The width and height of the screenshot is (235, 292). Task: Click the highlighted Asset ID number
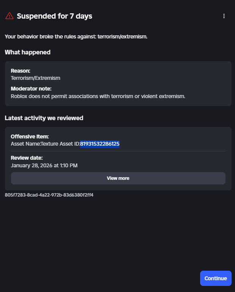pos(100,144)
